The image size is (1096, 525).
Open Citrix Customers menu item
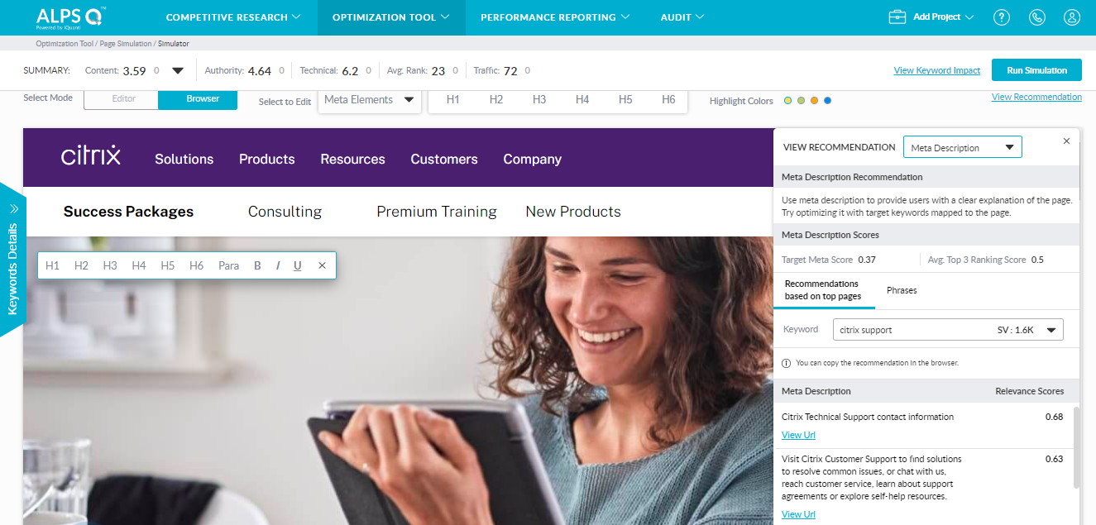[444, 159]
